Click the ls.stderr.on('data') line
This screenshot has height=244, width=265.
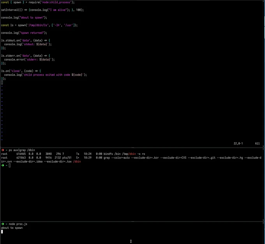click(x=25, y=56)
